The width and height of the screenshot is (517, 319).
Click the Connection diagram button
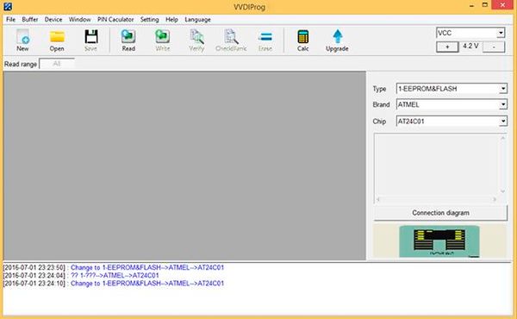pos(440,213)
